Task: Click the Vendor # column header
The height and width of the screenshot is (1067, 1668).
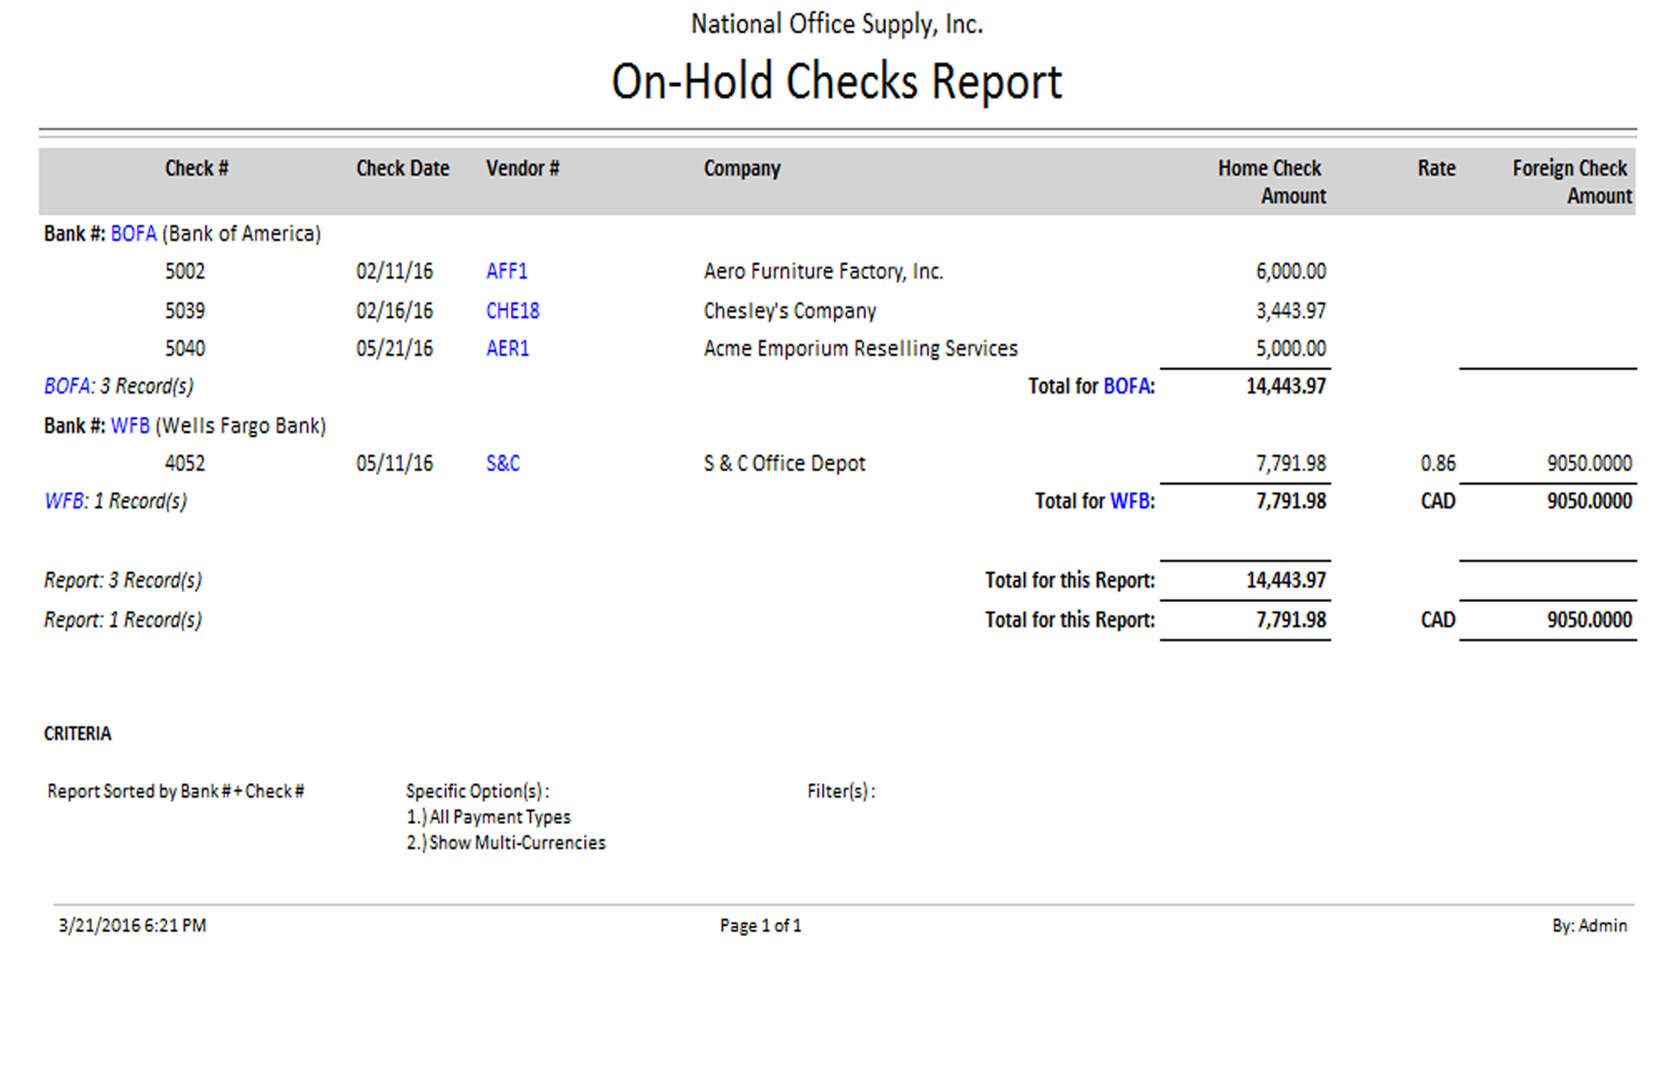Action: coord(522,168)
